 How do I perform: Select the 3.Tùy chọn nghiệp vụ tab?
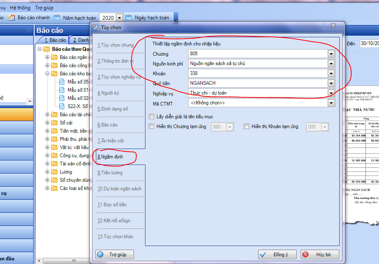pos(119,77)
